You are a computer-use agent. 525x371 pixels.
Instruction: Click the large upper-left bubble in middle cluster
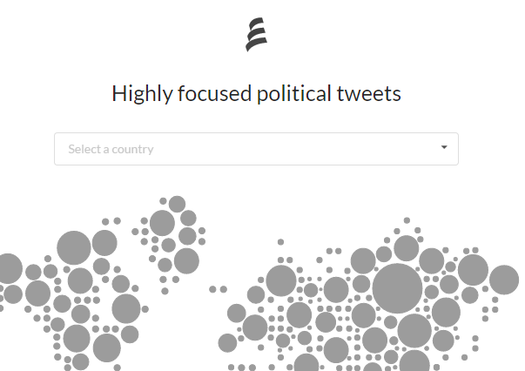click(162, 222)
